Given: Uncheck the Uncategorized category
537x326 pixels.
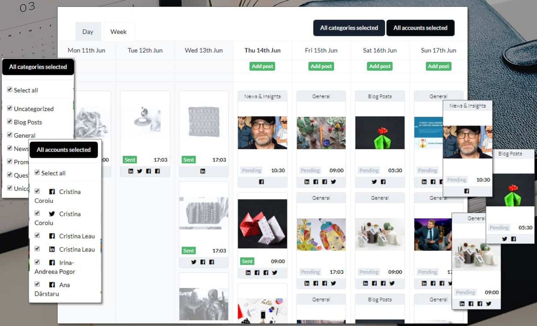Looking at the screenshot, I should tap(9, 108).
